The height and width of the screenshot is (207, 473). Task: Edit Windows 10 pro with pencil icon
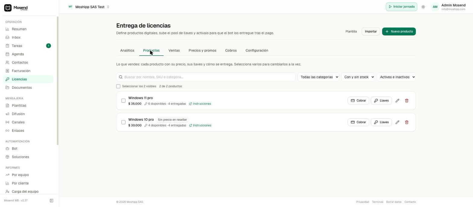click(x=397, y=122)
